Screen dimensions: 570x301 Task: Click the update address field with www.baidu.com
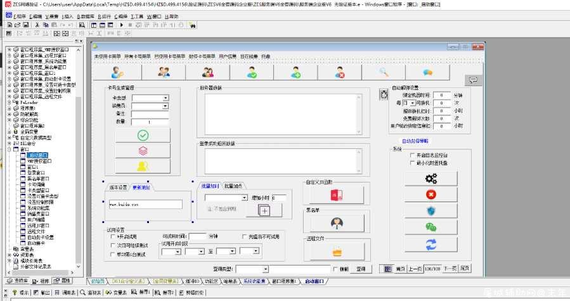point(145,204)
